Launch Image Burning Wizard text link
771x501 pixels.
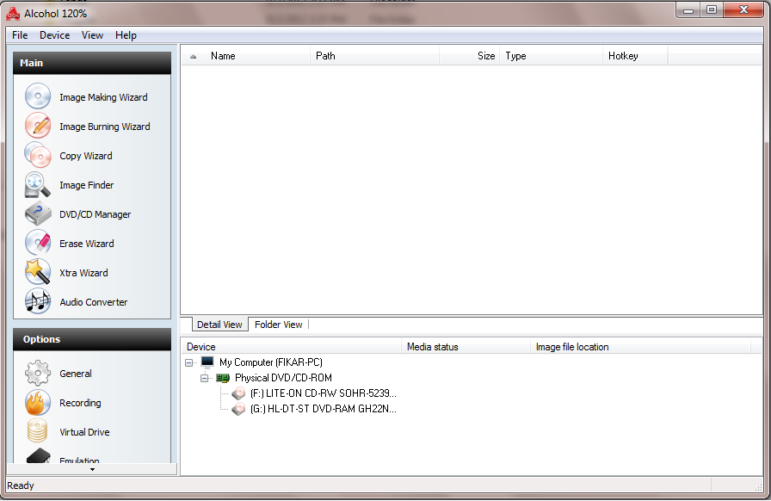pyautogui.click(x=105, y=127)
